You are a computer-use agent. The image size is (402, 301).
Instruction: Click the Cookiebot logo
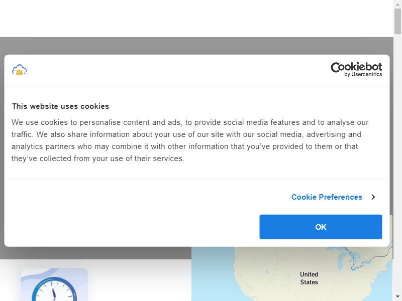click(x=356, y=69)
